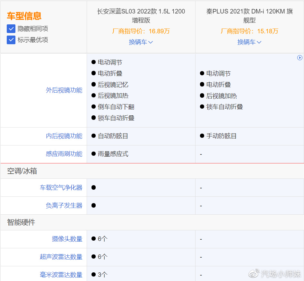The height and width of the screenshot is (281, 304).
Task: Open the 内后视镜功能 parameter link
Action: point(64,136)
